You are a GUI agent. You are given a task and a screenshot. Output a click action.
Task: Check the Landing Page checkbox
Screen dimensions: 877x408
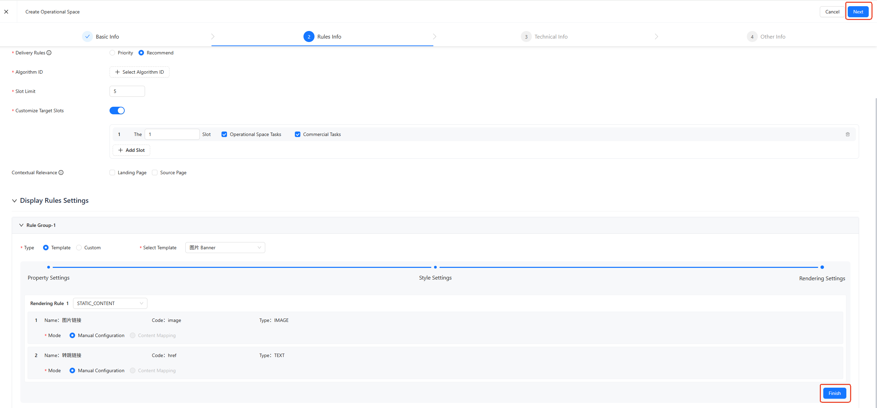(x=112, y=172)
